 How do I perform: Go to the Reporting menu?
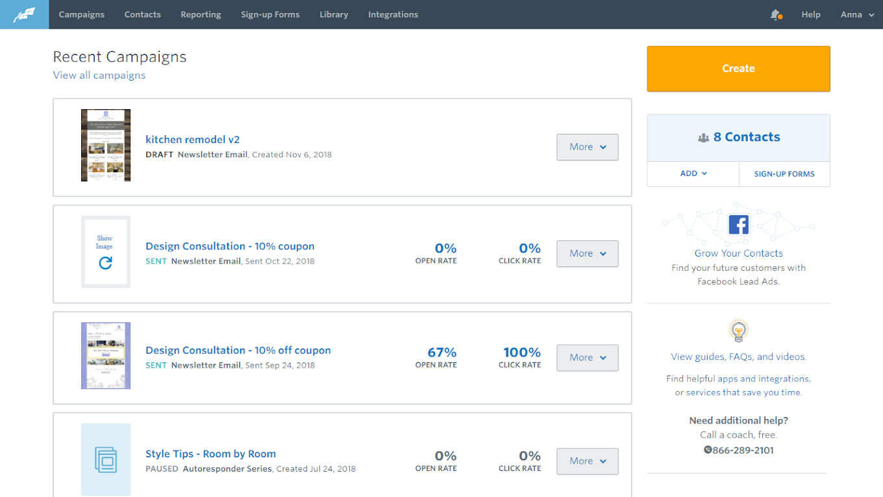(x=201, y=14)
